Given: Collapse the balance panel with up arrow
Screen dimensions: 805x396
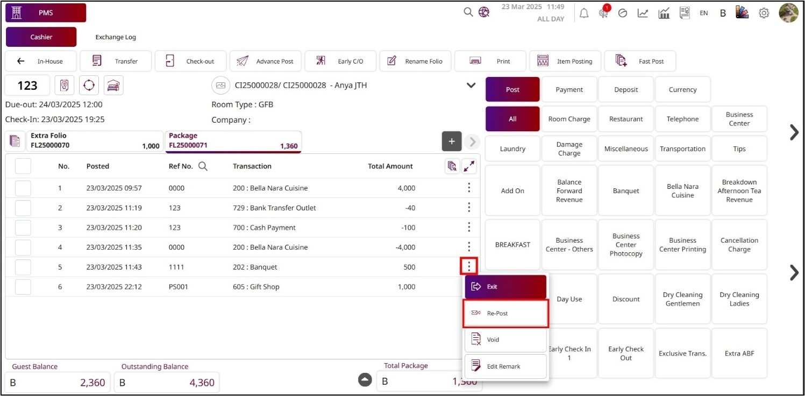Looking at the screenshot, I should pos(365,380).
